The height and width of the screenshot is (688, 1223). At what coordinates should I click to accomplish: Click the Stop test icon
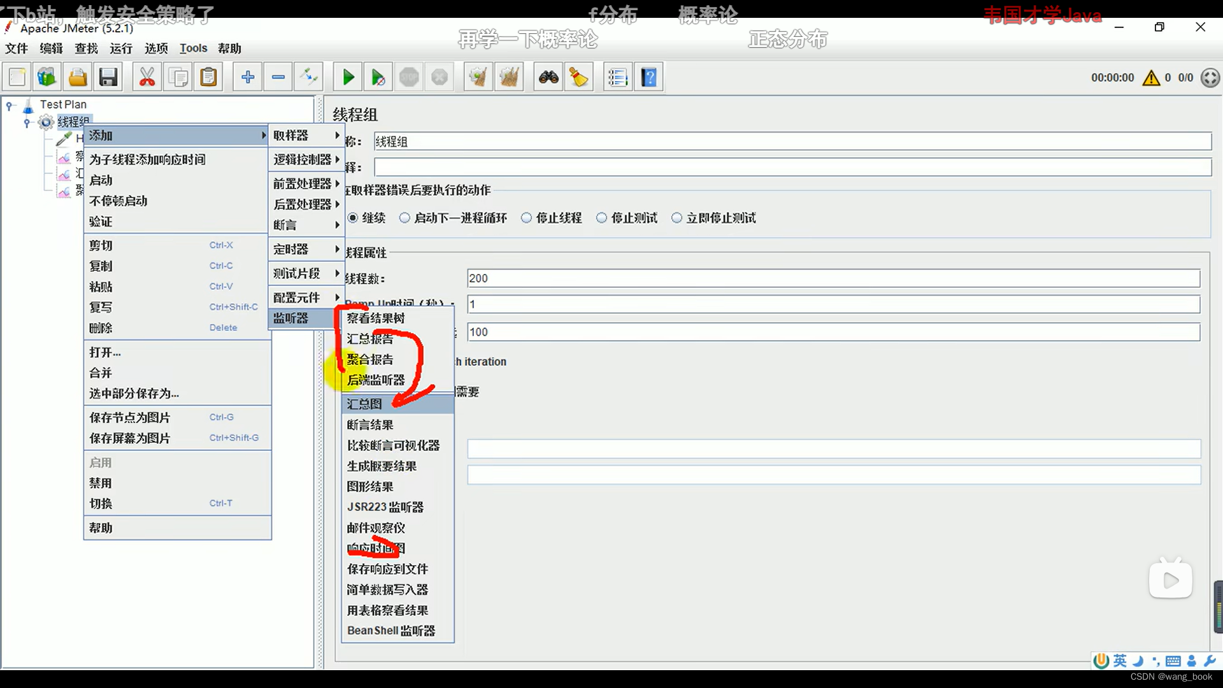409,78
